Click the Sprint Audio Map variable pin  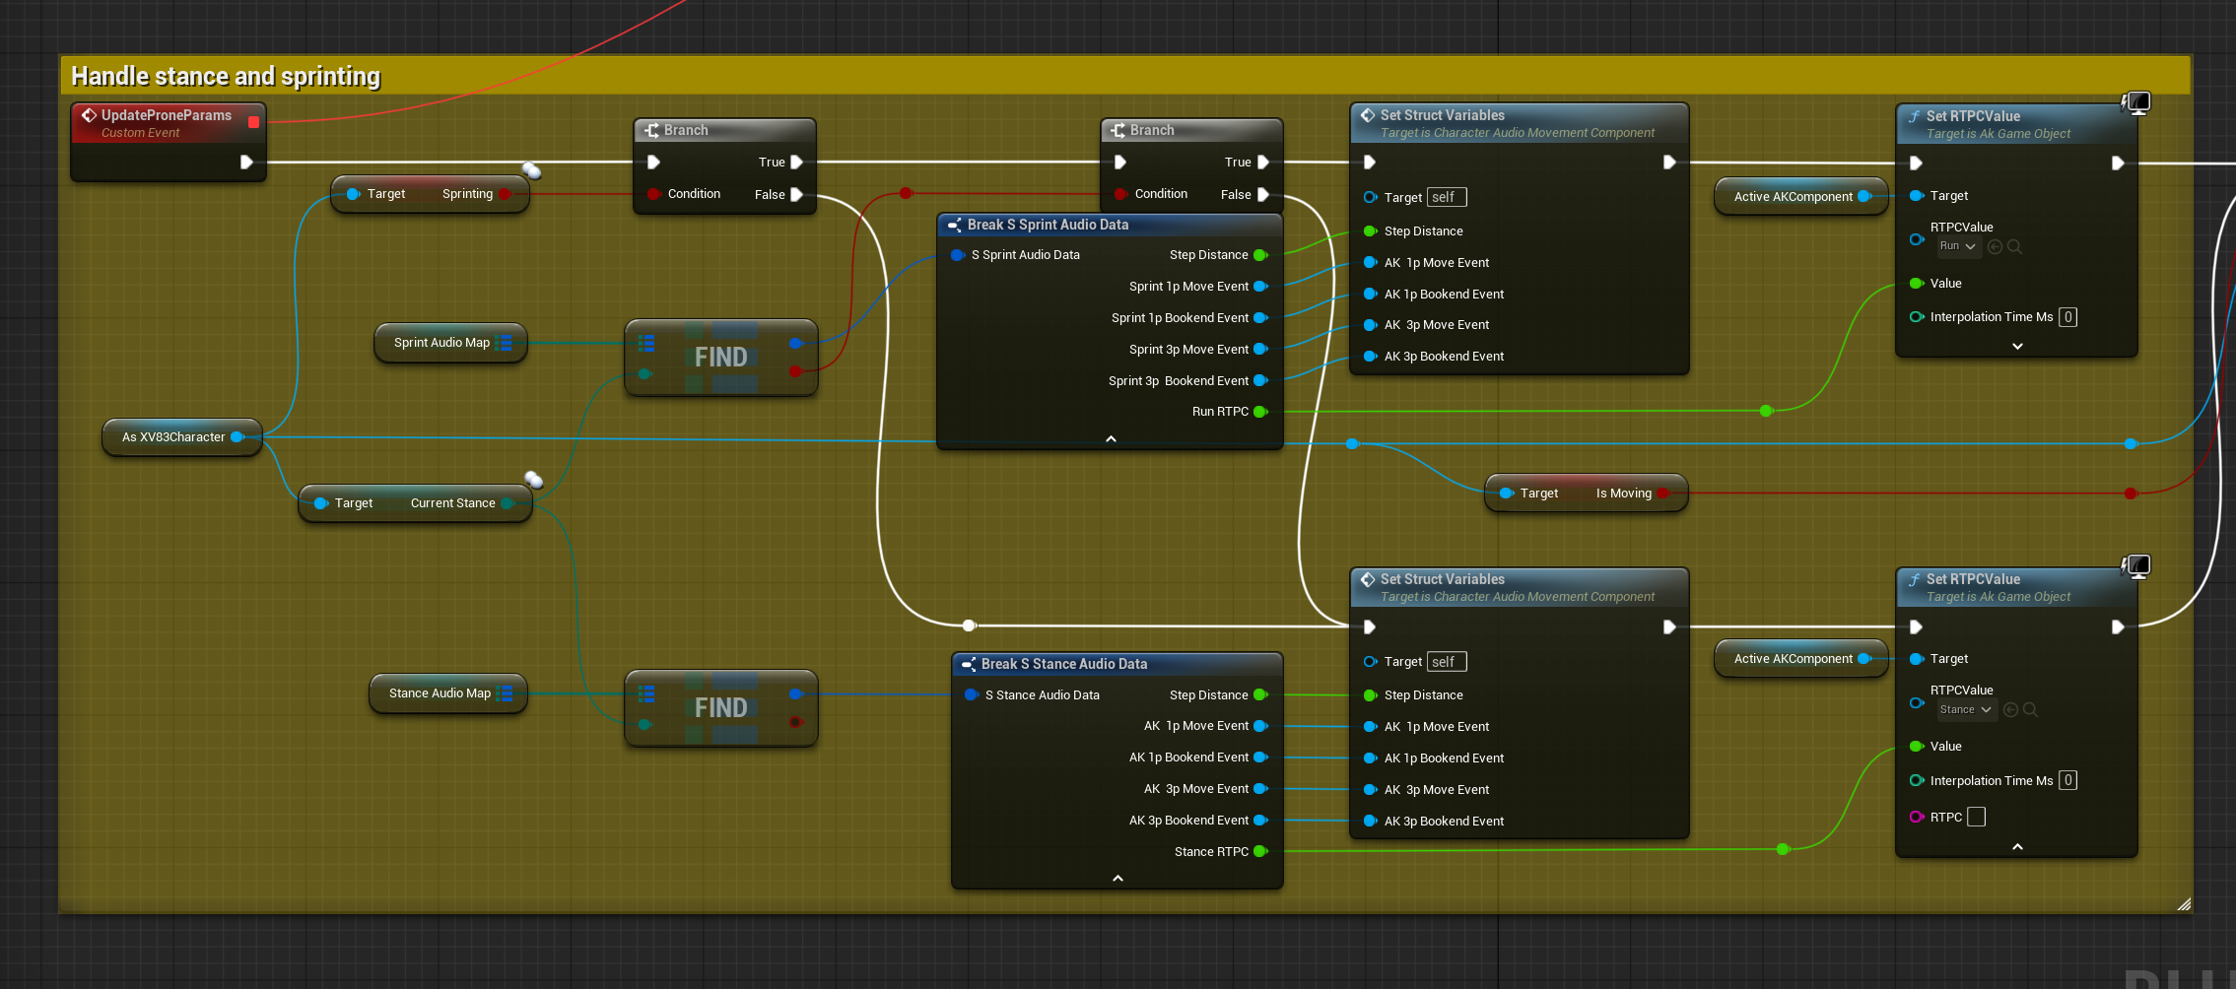pyautogui.click(x=504, y=343)
